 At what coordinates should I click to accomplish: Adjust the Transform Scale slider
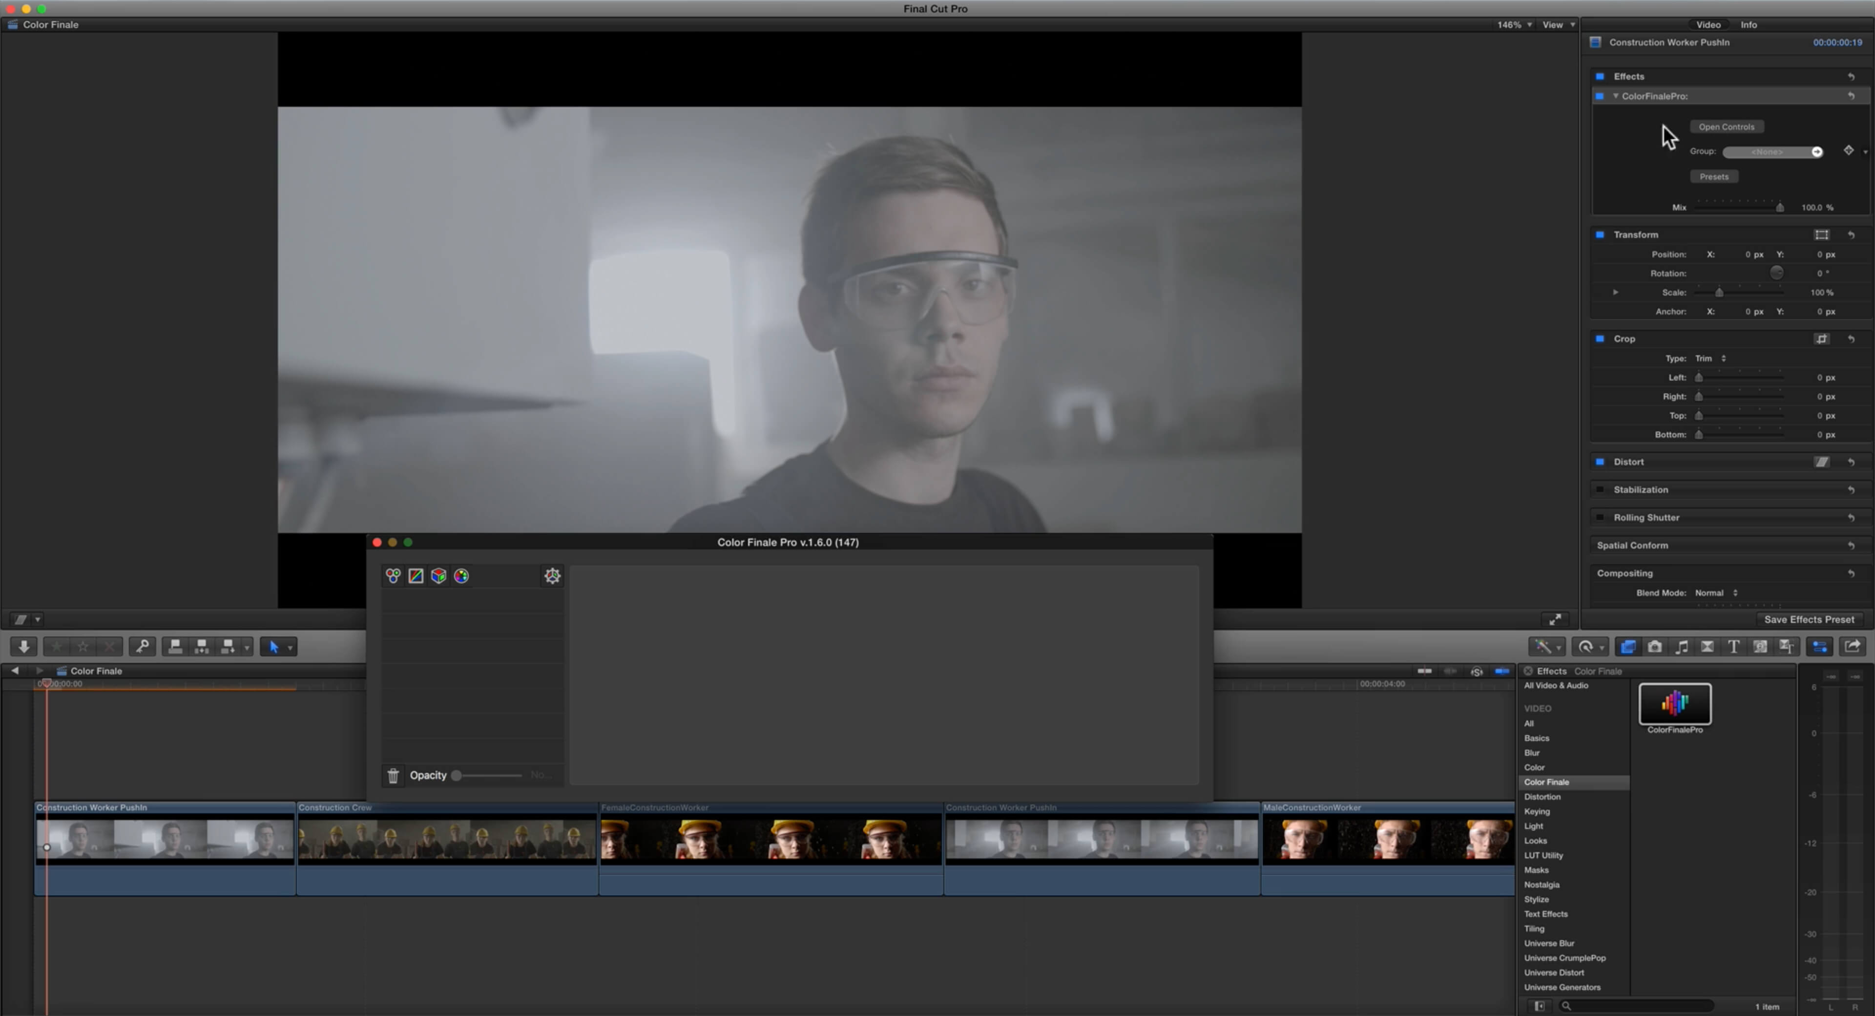coord(1719,292)
